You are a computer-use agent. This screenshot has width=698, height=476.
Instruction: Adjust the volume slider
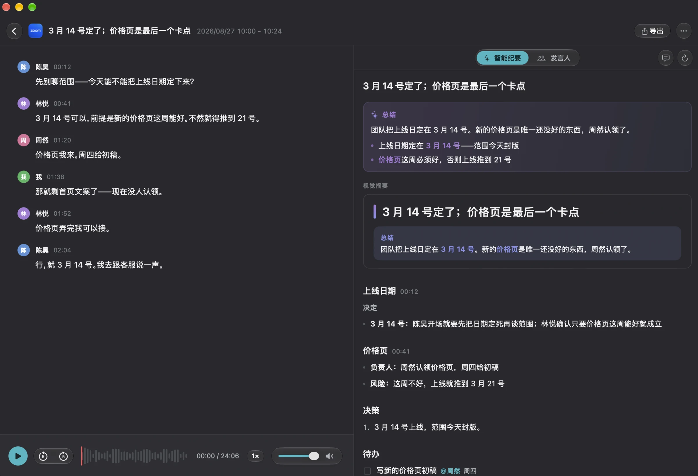(298, 456)
